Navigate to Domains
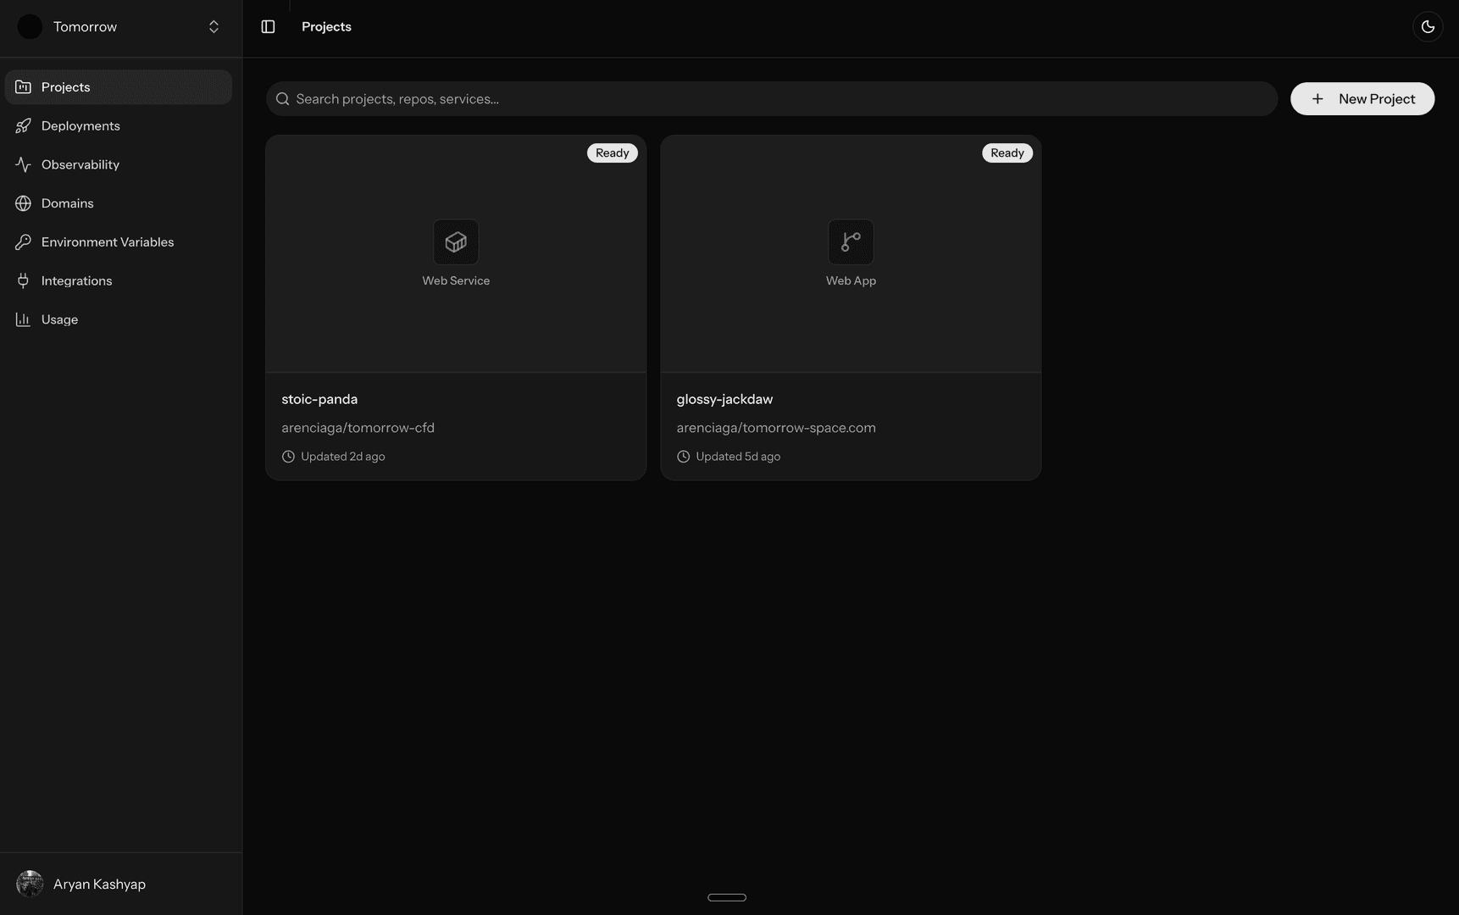1459x915 pixels. coord(119,203)
